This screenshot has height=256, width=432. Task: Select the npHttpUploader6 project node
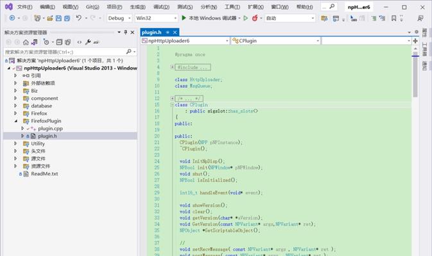click(x=80, y=68)
